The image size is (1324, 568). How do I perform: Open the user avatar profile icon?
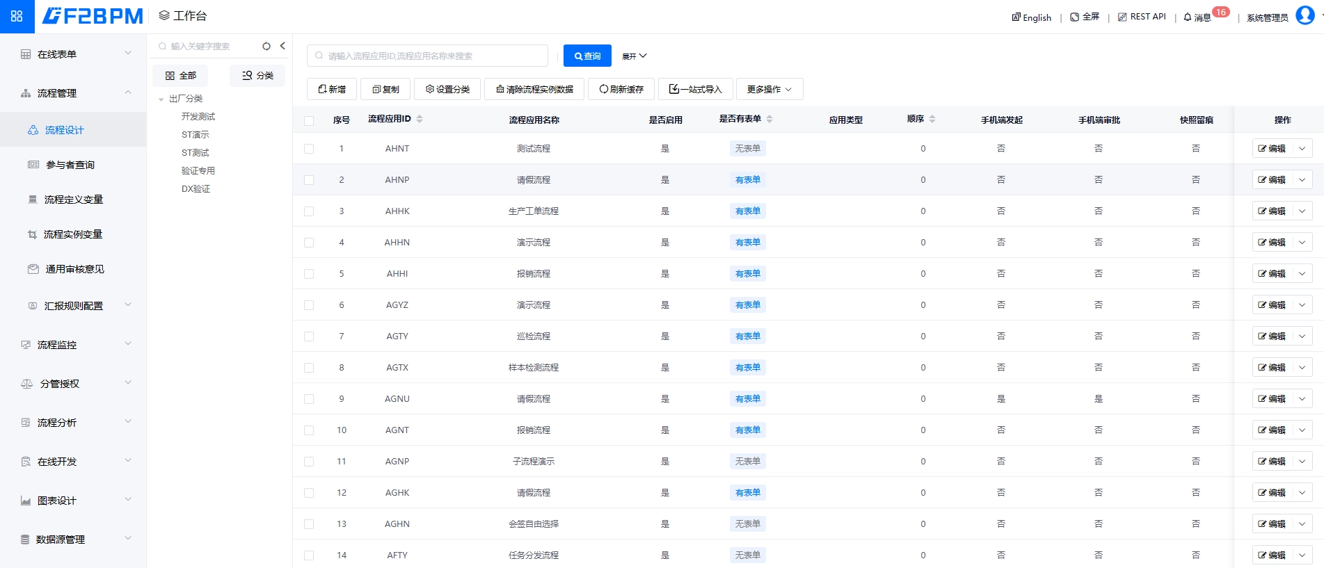(1305, 15)
